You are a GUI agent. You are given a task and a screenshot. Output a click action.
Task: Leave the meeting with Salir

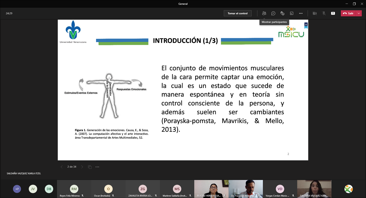[x=348, y=13]
